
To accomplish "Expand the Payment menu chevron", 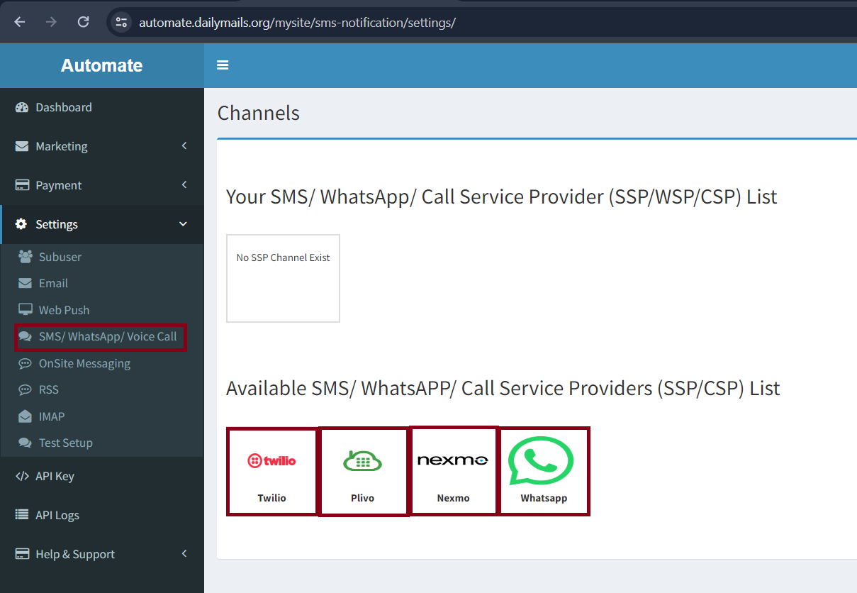I will (184, 185).
